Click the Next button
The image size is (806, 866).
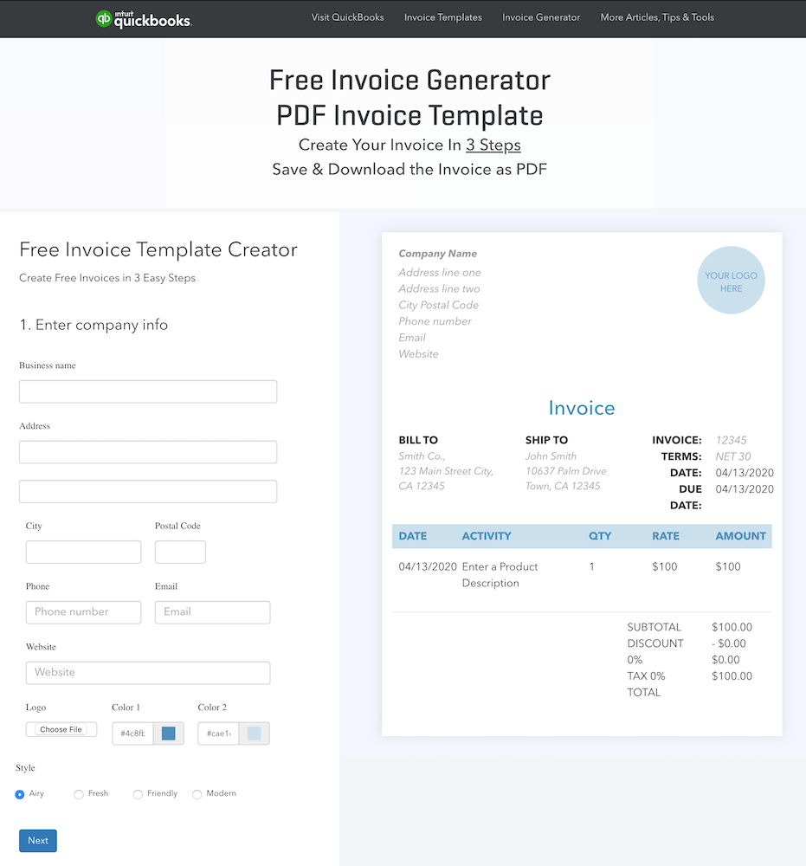coord(37,840)
